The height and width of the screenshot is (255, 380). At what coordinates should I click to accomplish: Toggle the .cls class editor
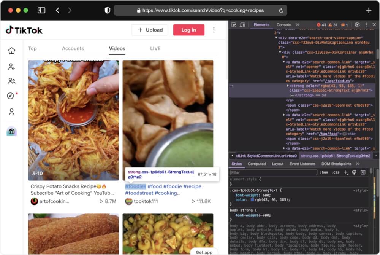(336, 172)
